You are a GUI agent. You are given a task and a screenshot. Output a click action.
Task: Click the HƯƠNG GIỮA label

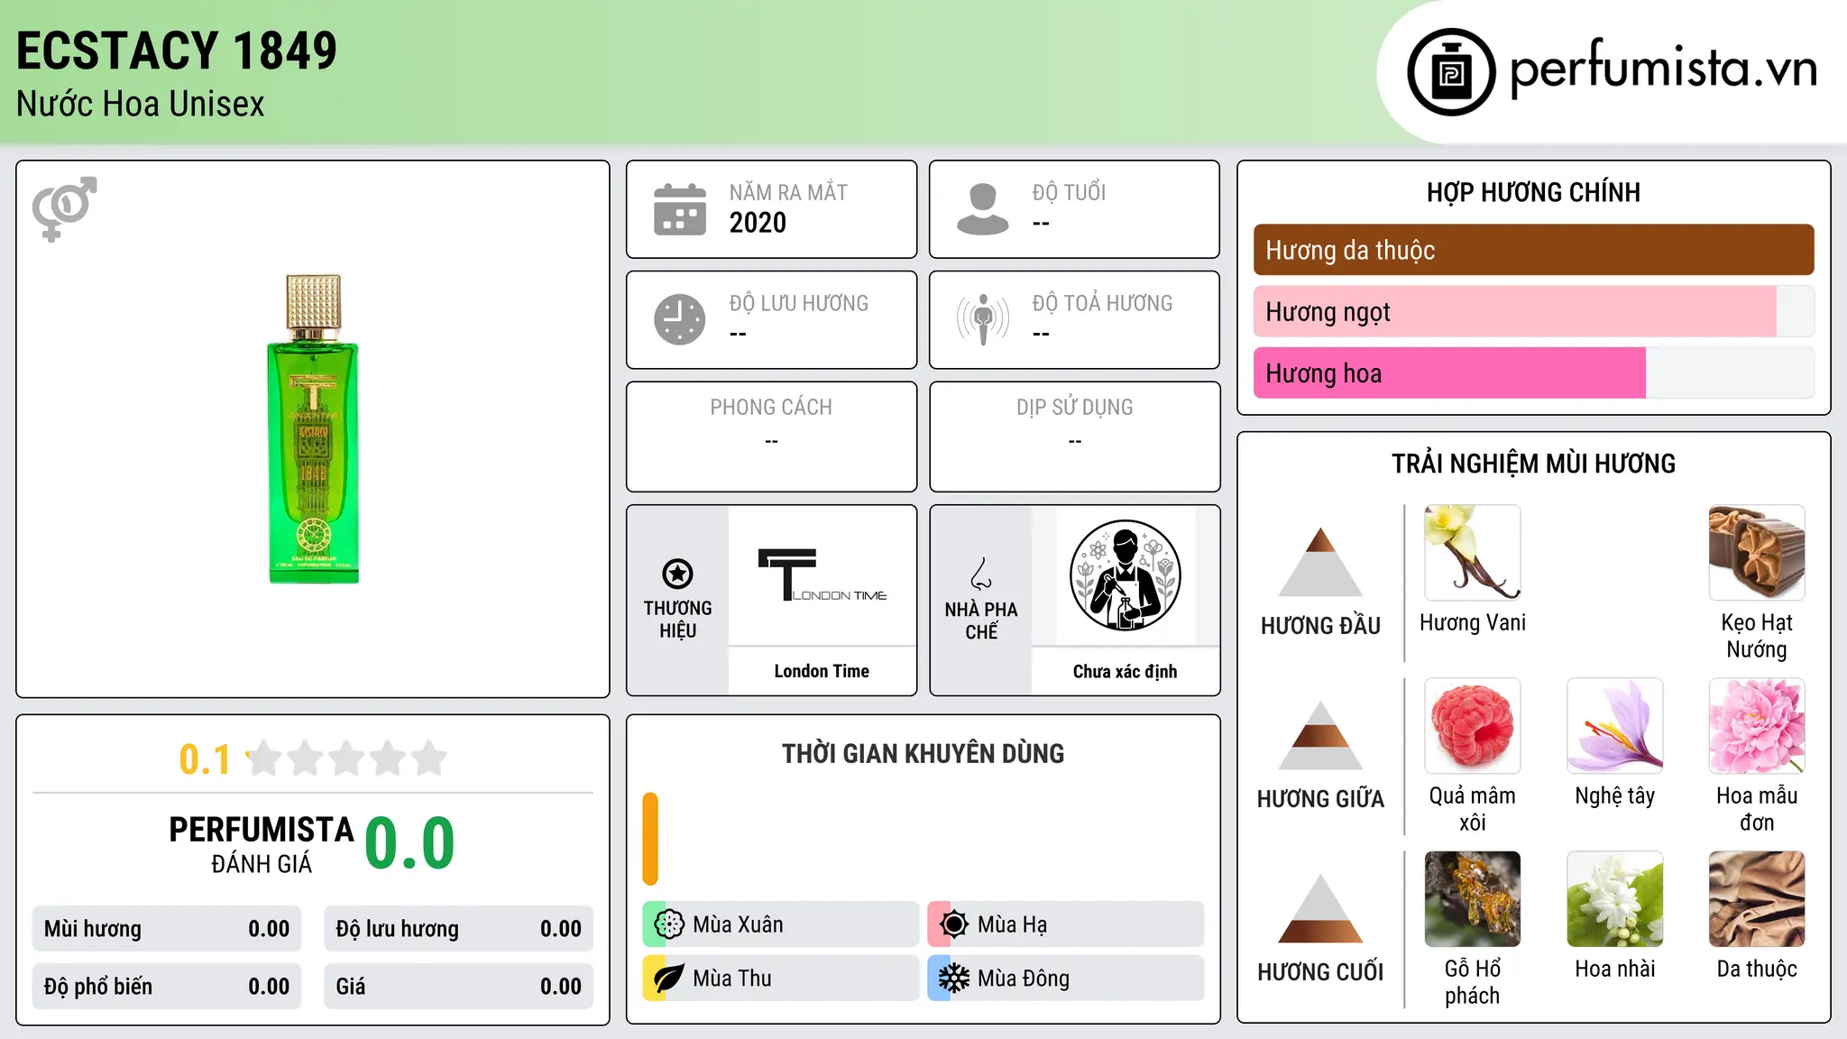1320,799
